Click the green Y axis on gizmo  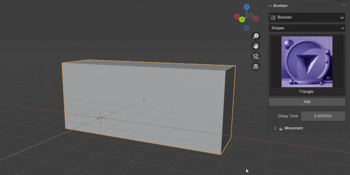(x=242, y=20)
